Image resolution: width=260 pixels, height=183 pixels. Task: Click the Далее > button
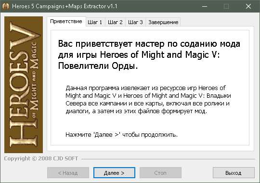(114, 173)
